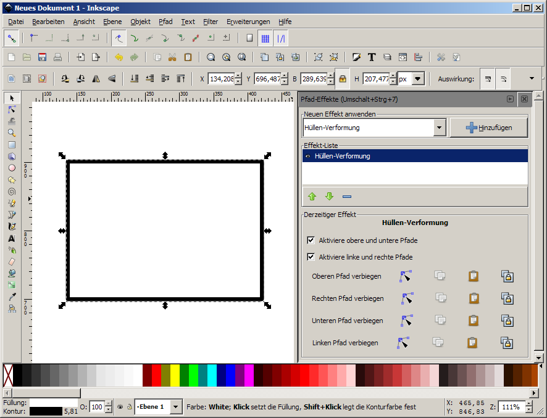Open the Erweiterungen menu
The height and width of the screenshot is (418, 547).
click(248, 22)
